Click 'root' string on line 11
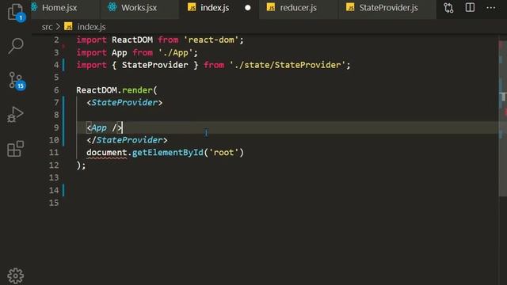507x285 pixels. 223,153
